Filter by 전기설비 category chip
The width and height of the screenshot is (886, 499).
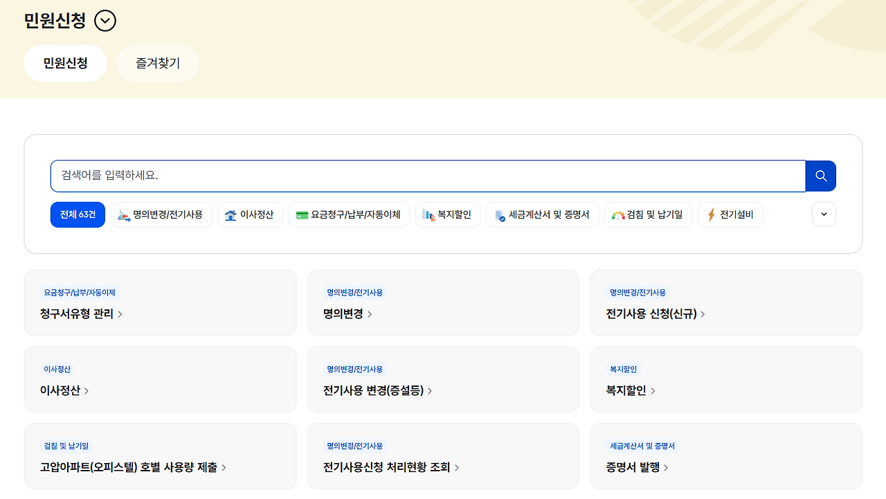coord(730,215)
